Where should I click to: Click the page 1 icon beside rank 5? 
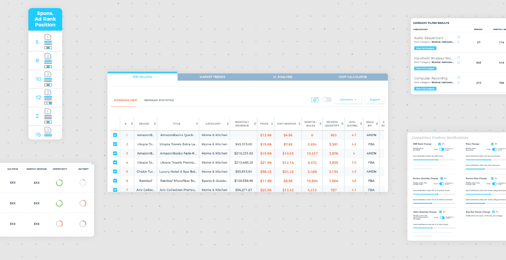(x=48, y=37)
